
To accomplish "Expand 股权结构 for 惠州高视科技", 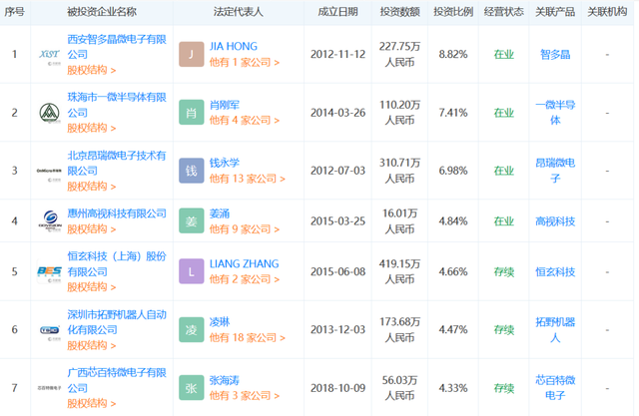I will tap(92, 229).
